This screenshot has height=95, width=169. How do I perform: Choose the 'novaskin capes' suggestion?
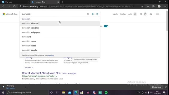click(60, 41)
